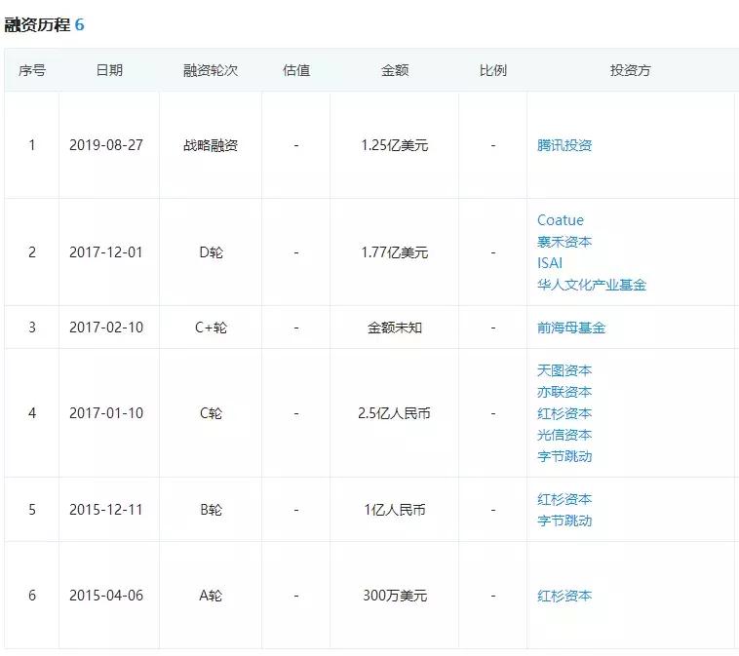The width and height of the screenshot is (739, 656).
Task: Open the Coatue investor link
Action: [561, 220]
